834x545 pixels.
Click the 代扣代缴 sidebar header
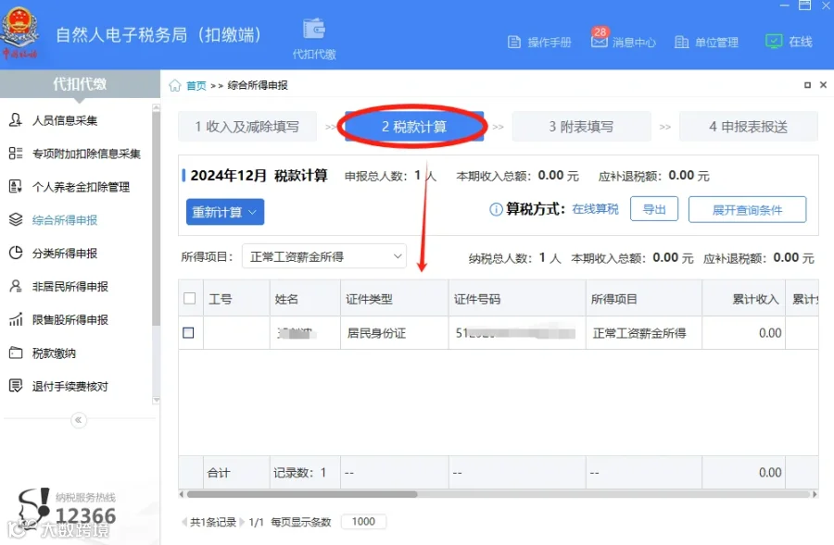pyautogui.click(x=80, y=83)
